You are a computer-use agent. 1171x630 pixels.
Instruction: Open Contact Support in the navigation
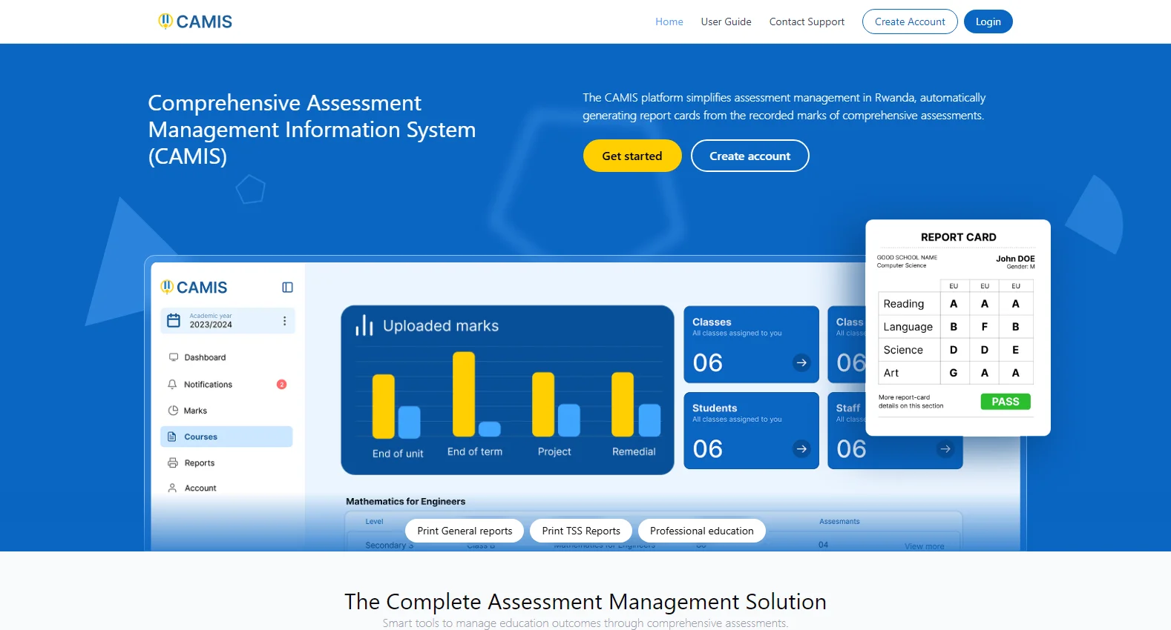coord(807,21)
